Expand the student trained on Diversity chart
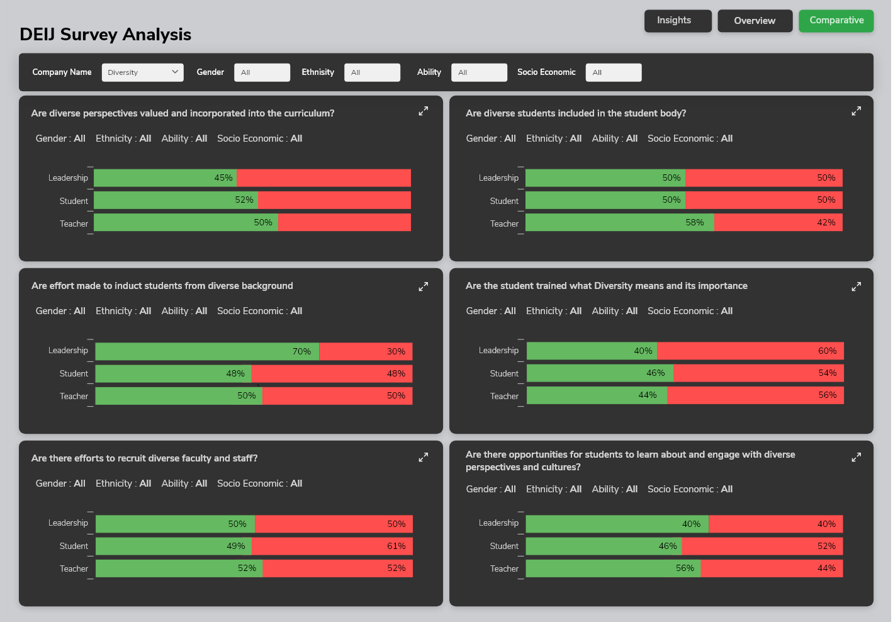 (x=856, y=286)
